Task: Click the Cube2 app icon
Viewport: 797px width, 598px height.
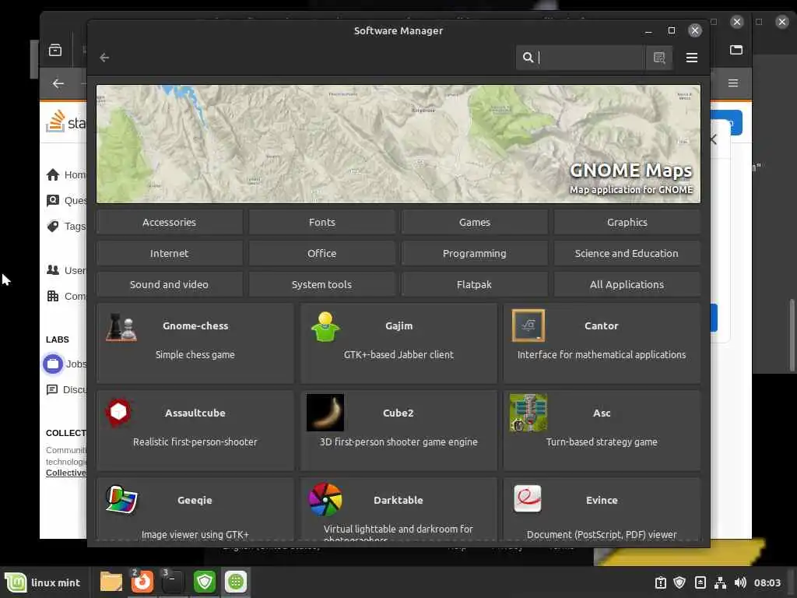Action: coord(325,413)
